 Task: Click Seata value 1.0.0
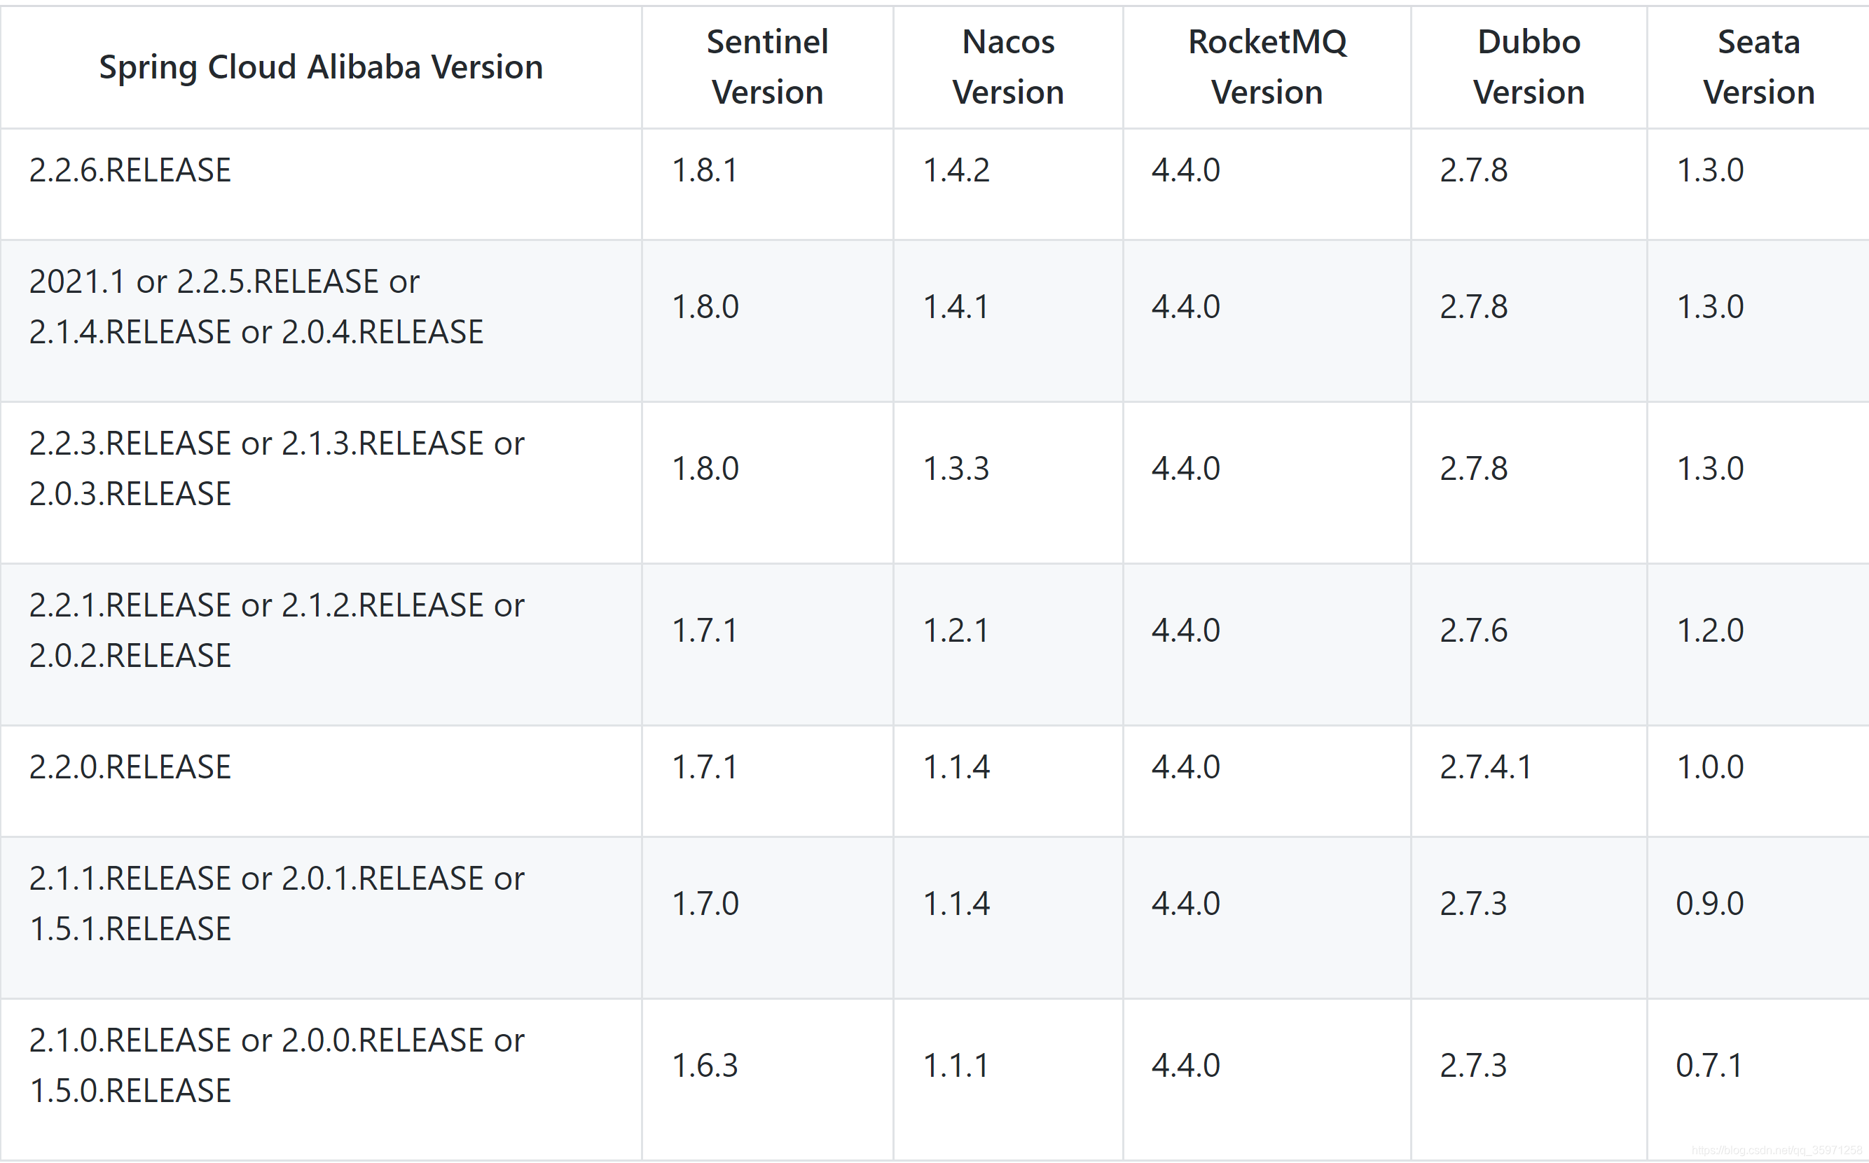[1710, 767]
